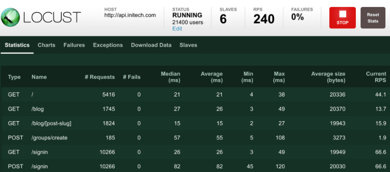This screenshot has height=172, width=390.
Task: Select the Statistics tab
Action: [17, 45]
